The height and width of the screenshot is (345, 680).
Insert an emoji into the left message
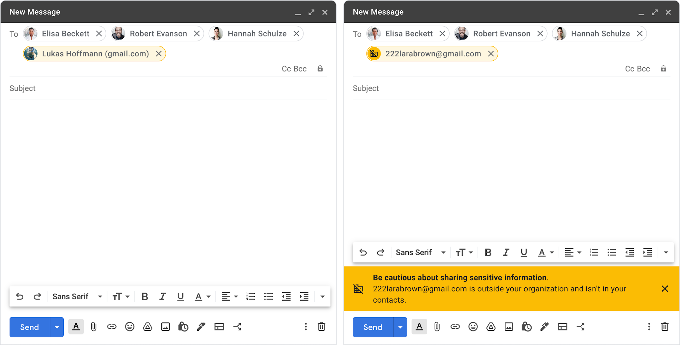tap(129, 327)
